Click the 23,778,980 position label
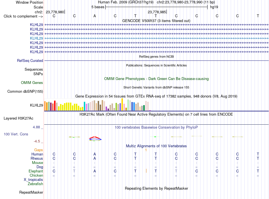 55,12
